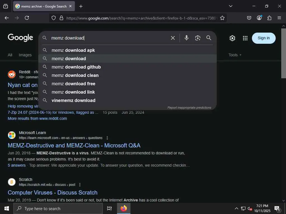Screen dimensions: 286x214
Task: Open options menu for Microsoft Learn result
Action: (x=107, y=138)
